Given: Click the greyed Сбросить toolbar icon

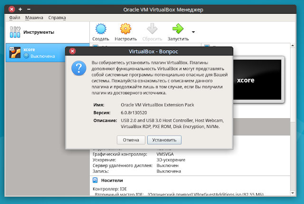Looking at the screenshot, I should tap(152, 29).
